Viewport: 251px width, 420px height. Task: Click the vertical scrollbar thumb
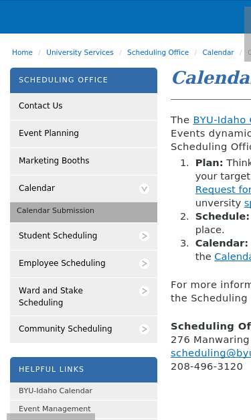tap(248, 34)
